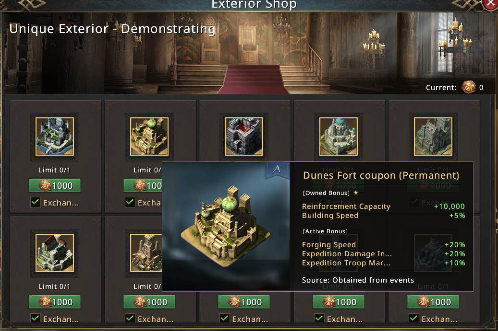Select the blue castle exterior icon
Image resolution: width=498 pixels, height=331 pixels.
click(54, 137)
